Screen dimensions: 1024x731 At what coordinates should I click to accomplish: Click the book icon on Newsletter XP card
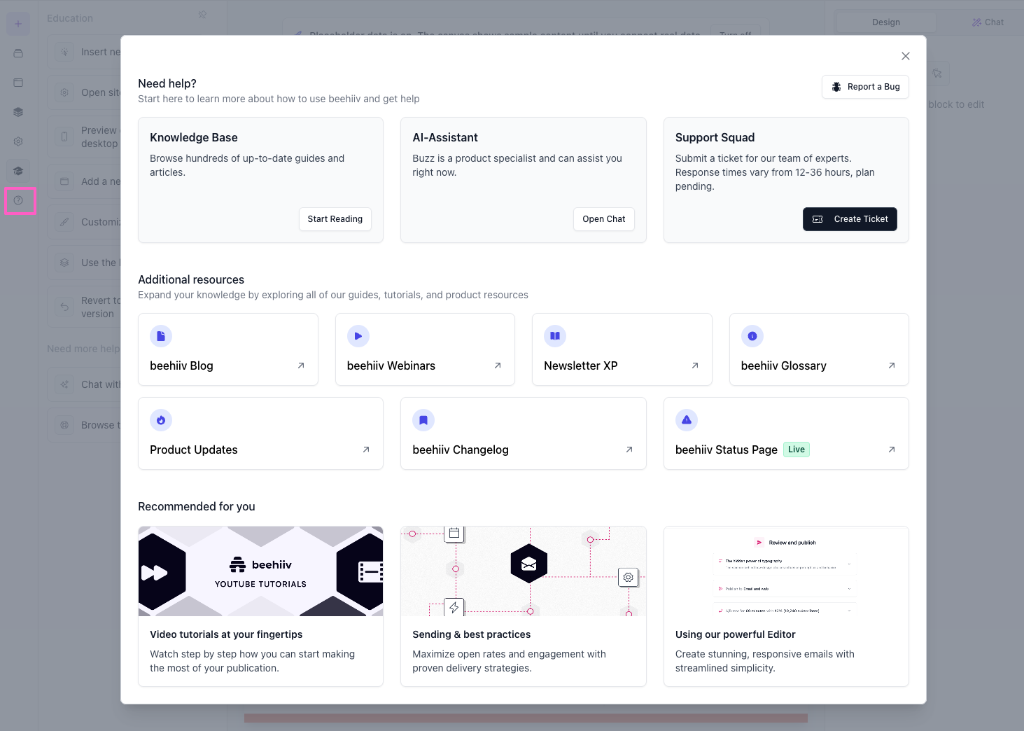tap(555, 336)
